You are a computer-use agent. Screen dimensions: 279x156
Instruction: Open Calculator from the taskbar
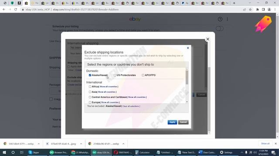coord(143,152)
